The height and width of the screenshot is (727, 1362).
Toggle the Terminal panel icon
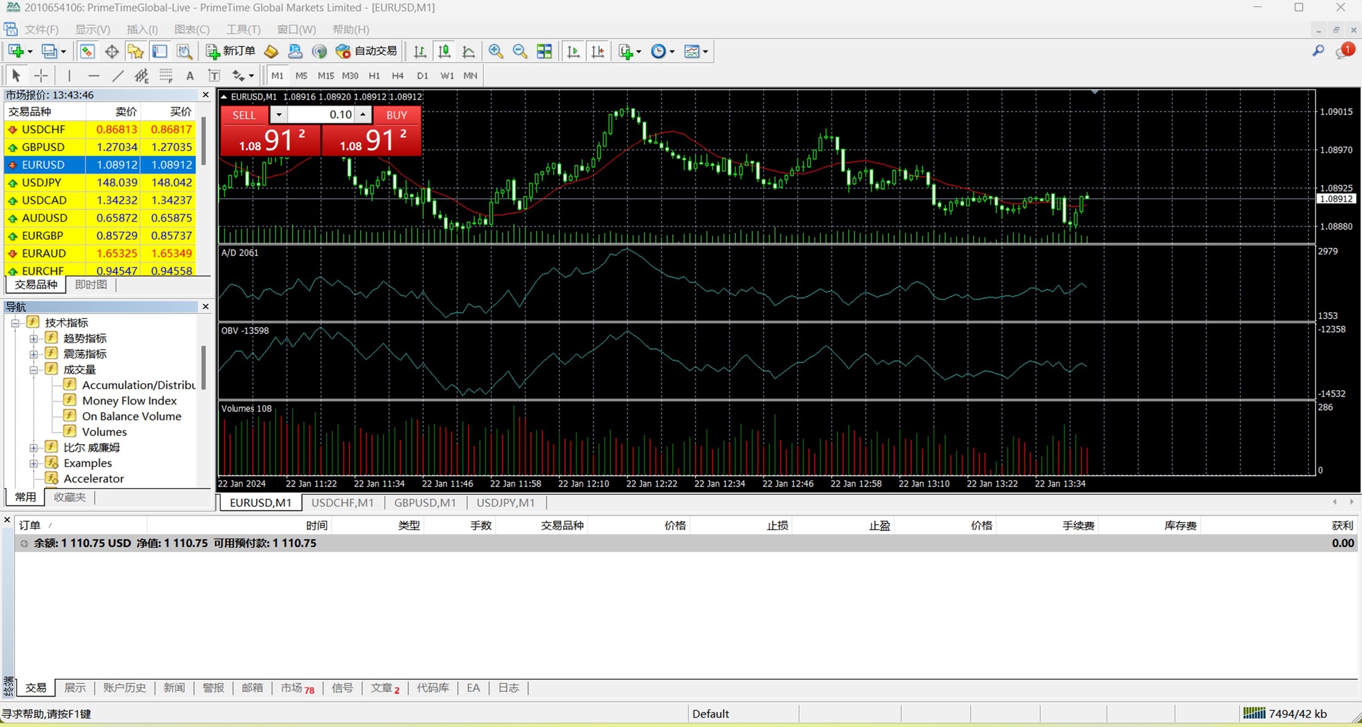pos(160,51)
